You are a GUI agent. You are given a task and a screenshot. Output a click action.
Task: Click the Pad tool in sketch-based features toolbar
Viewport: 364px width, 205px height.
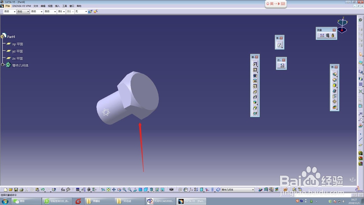click(255, 64)
